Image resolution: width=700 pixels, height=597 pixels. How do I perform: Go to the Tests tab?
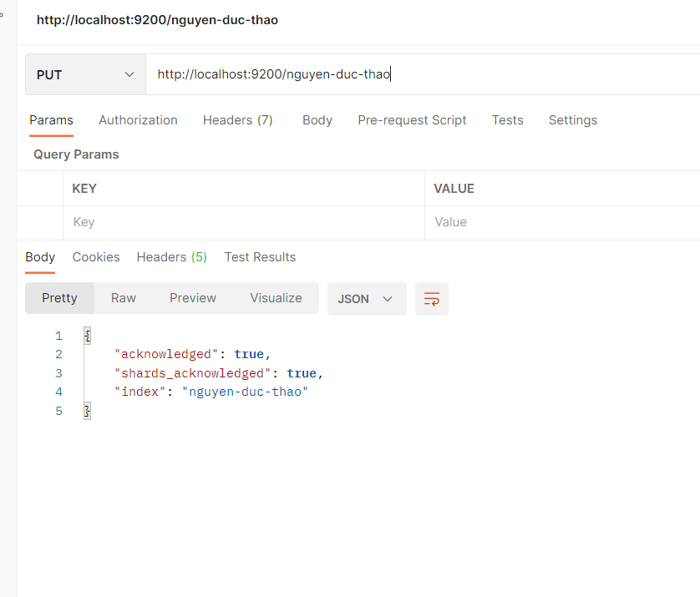click(x=507, y=120)
